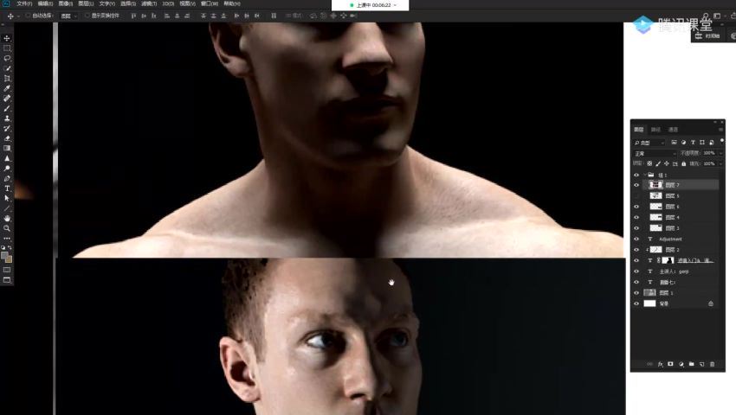Open the 滤镜 menu
The image size is (736, 415).
coord(149,3)
